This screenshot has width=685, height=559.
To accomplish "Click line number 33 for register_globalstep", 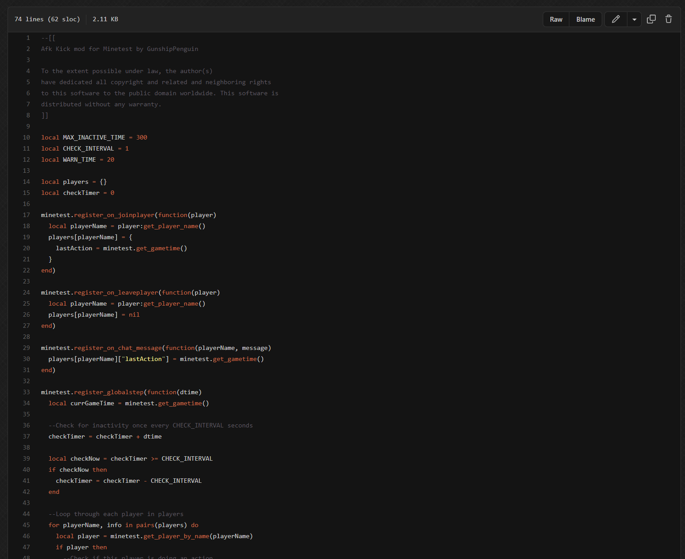I will 27,392.
